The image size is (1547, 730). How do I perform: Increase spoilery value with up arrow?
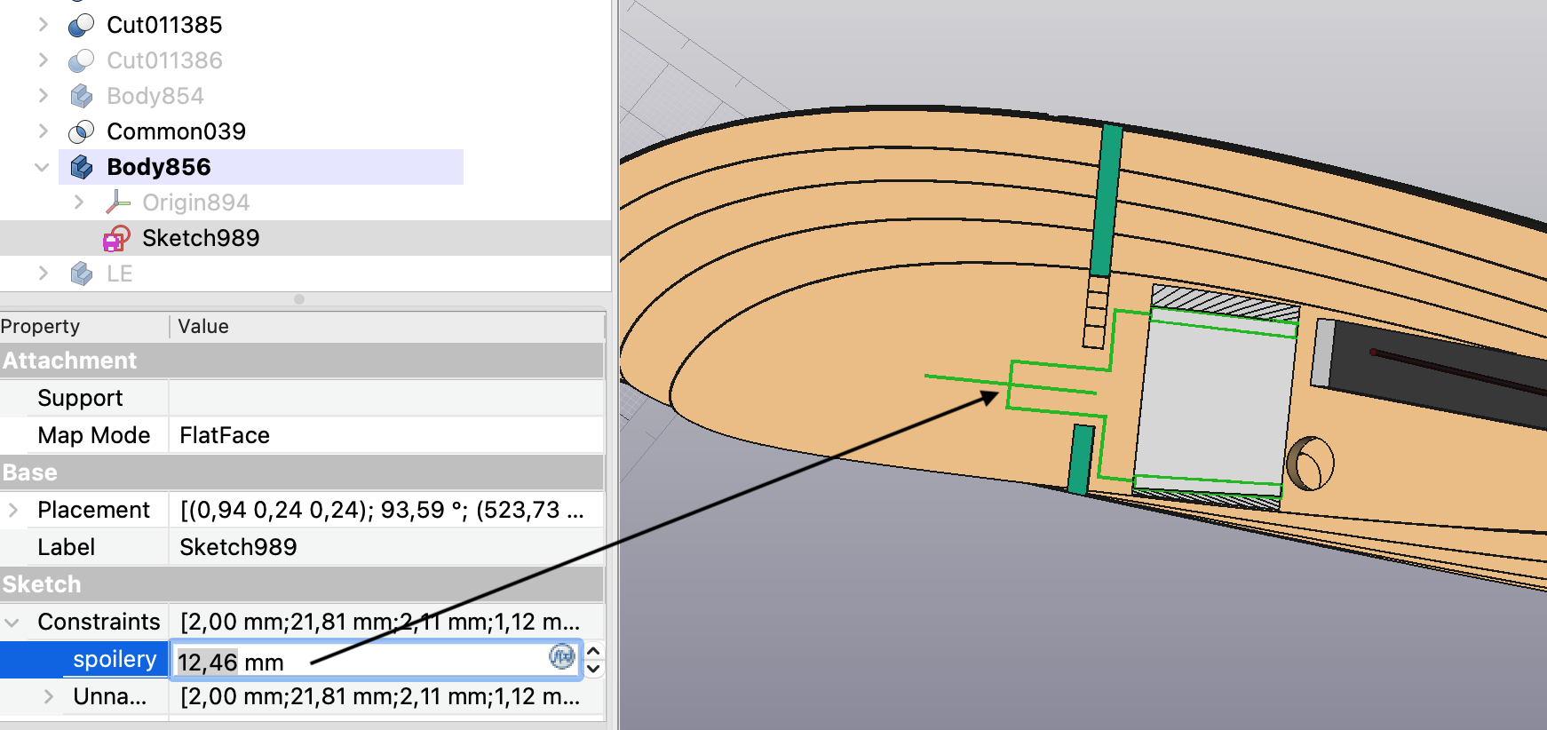(594, 652)
